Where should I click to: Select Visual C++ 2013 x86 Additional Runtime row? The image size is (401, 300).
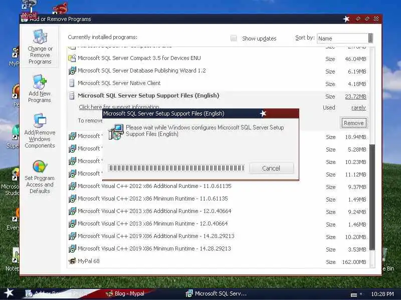pyautogui.click(x=218, y=211)
